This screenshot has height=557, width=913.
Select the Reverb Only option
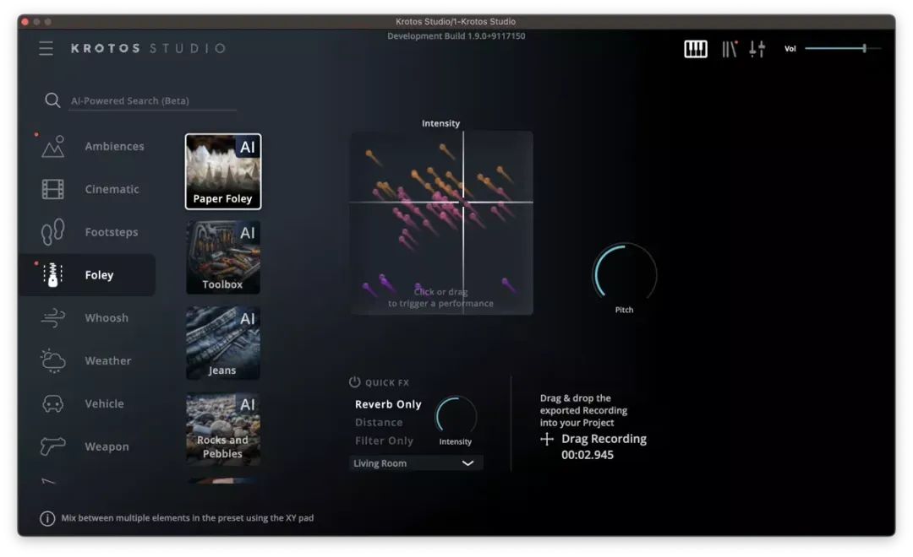point(388,404)
